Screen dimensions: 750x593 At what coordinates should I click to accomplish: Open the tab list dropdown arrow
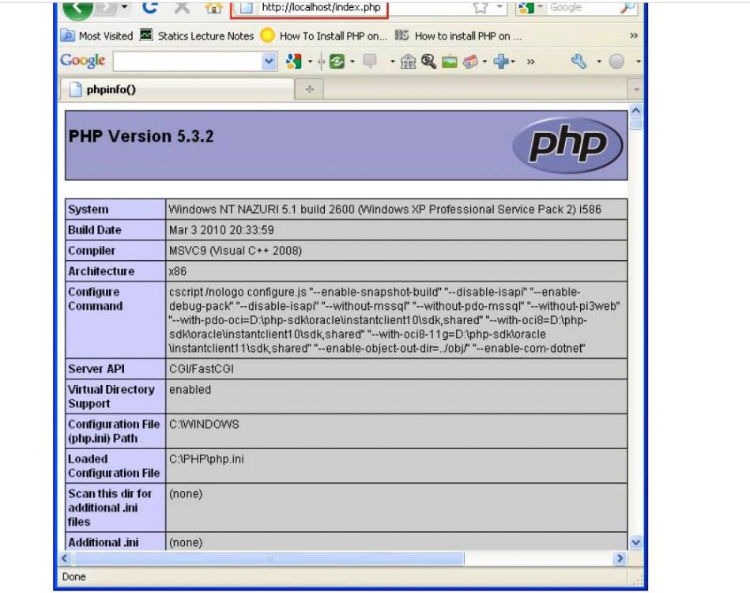pyautogui.click(x=635, y=89)
